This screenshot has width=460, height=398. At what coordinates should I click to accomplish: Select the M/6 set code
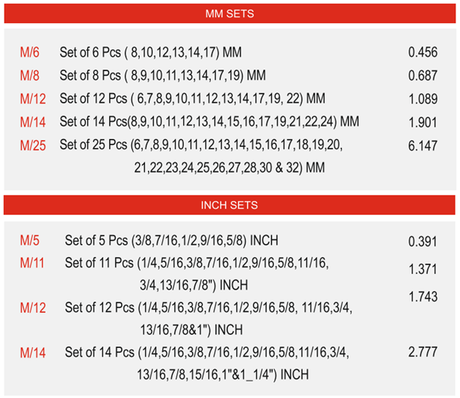pyautogui.click(x=30, y=52)
